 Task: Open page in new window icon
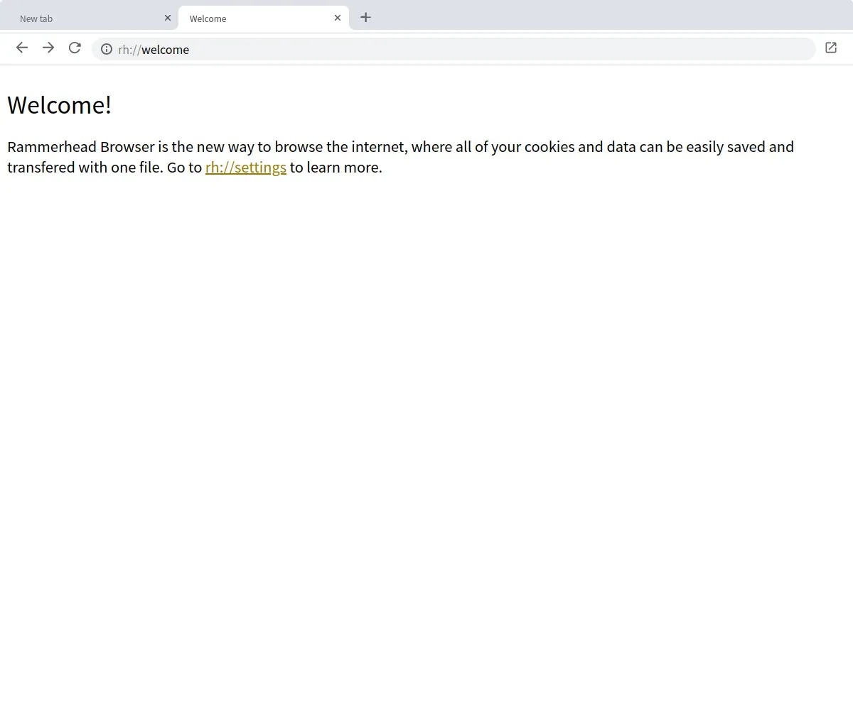[831, 48]
